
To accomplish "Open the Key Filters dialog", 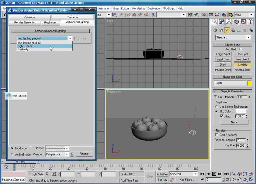I will coord(187,180).
